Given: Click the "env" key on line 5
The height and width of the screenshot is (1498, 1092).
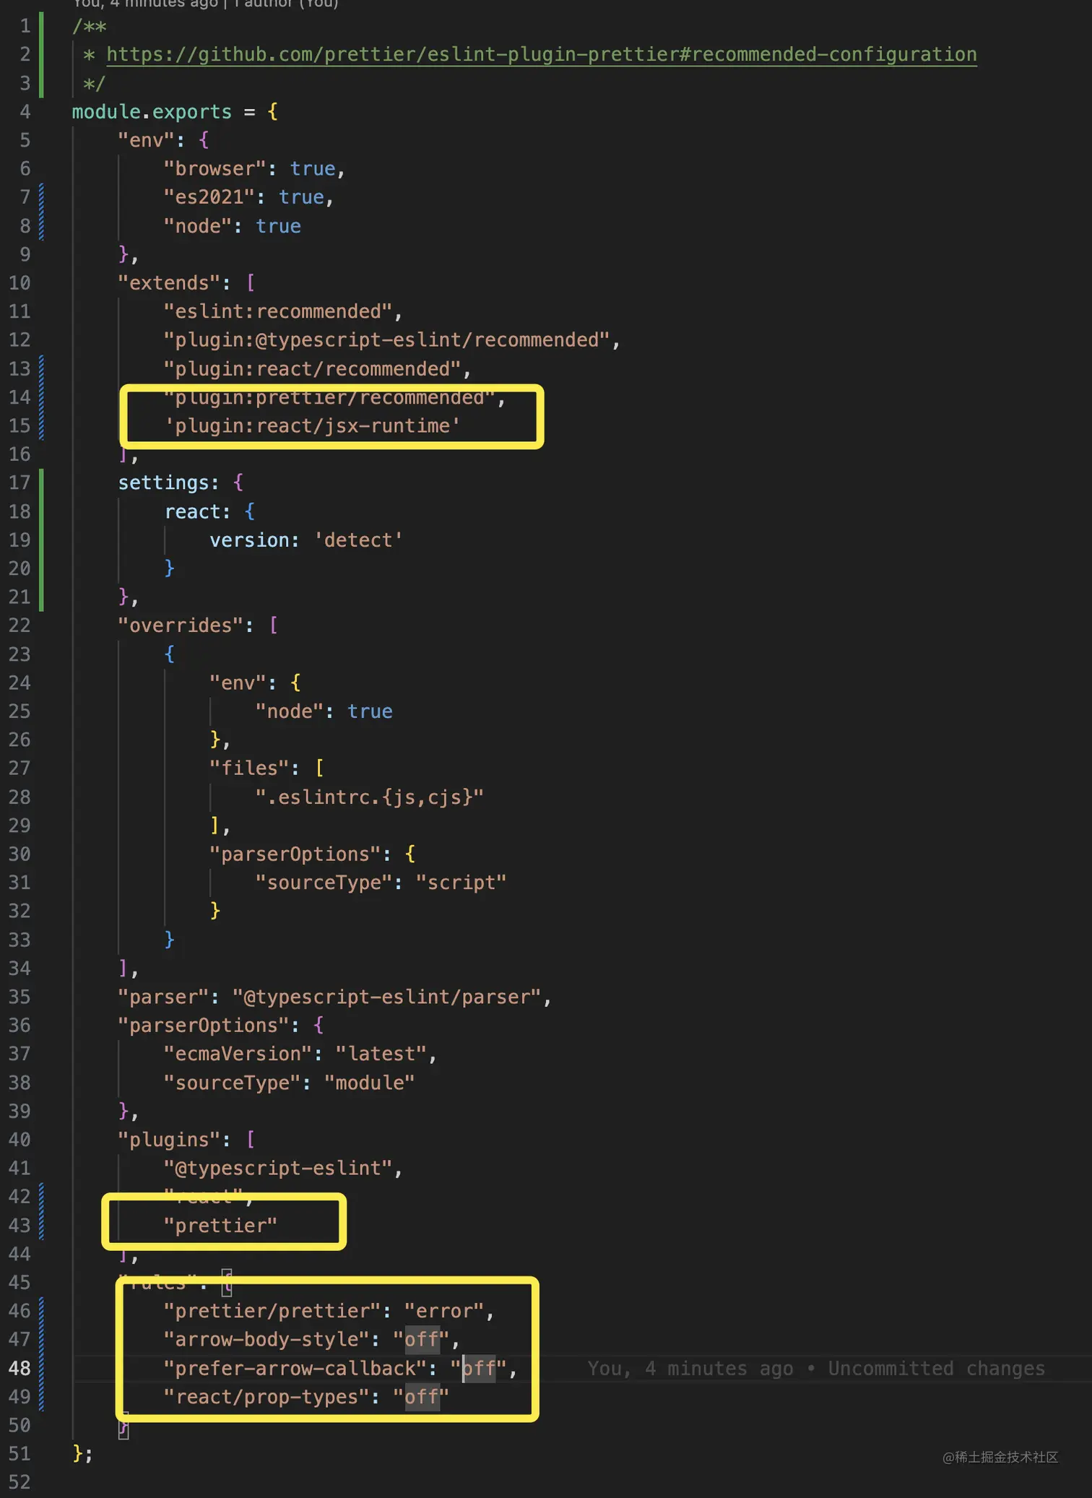Looking at the screenshot, I should [146, 140].
